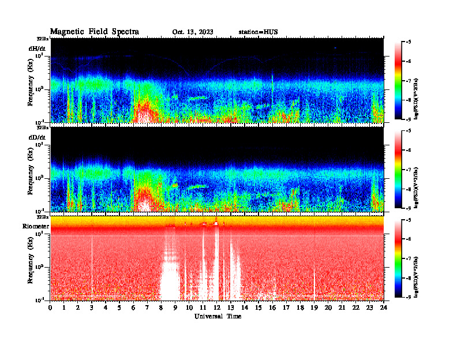Click the "-5" tick on dH/dt color scale

[409, 42]
